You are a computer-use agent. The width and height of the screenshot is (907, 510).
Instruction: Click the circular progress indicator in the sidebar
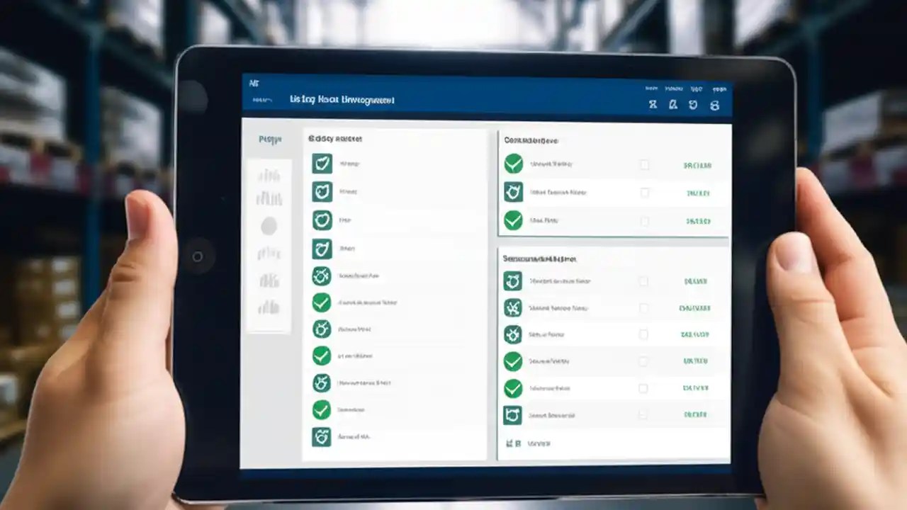[x=269, y=225]
